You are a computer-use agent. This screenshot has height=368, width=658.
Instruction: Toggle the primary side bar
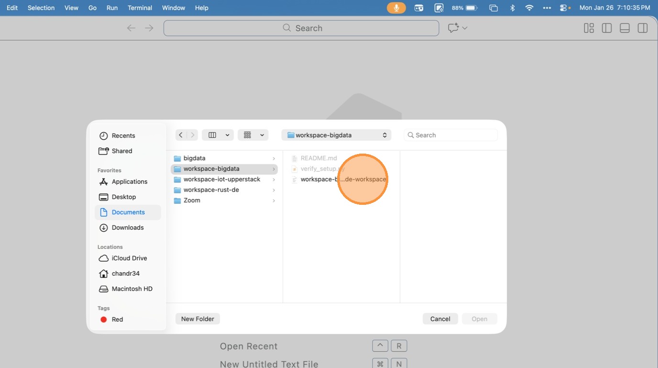tap(607, 28)
